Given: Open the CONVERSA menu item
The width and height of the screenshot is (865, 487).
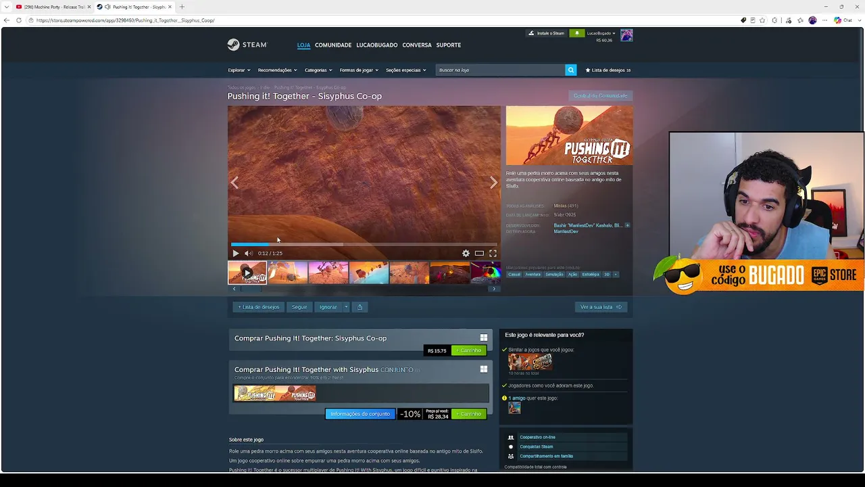Looking at the screenshot, I should (x=417, y=45).
